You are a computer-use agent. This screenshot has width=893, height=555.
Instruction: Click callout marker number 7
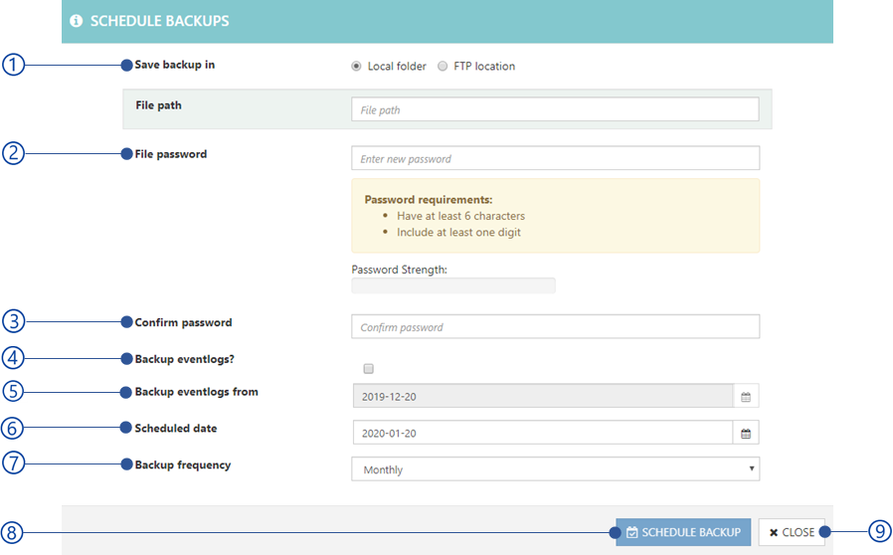tap(13, 463)
